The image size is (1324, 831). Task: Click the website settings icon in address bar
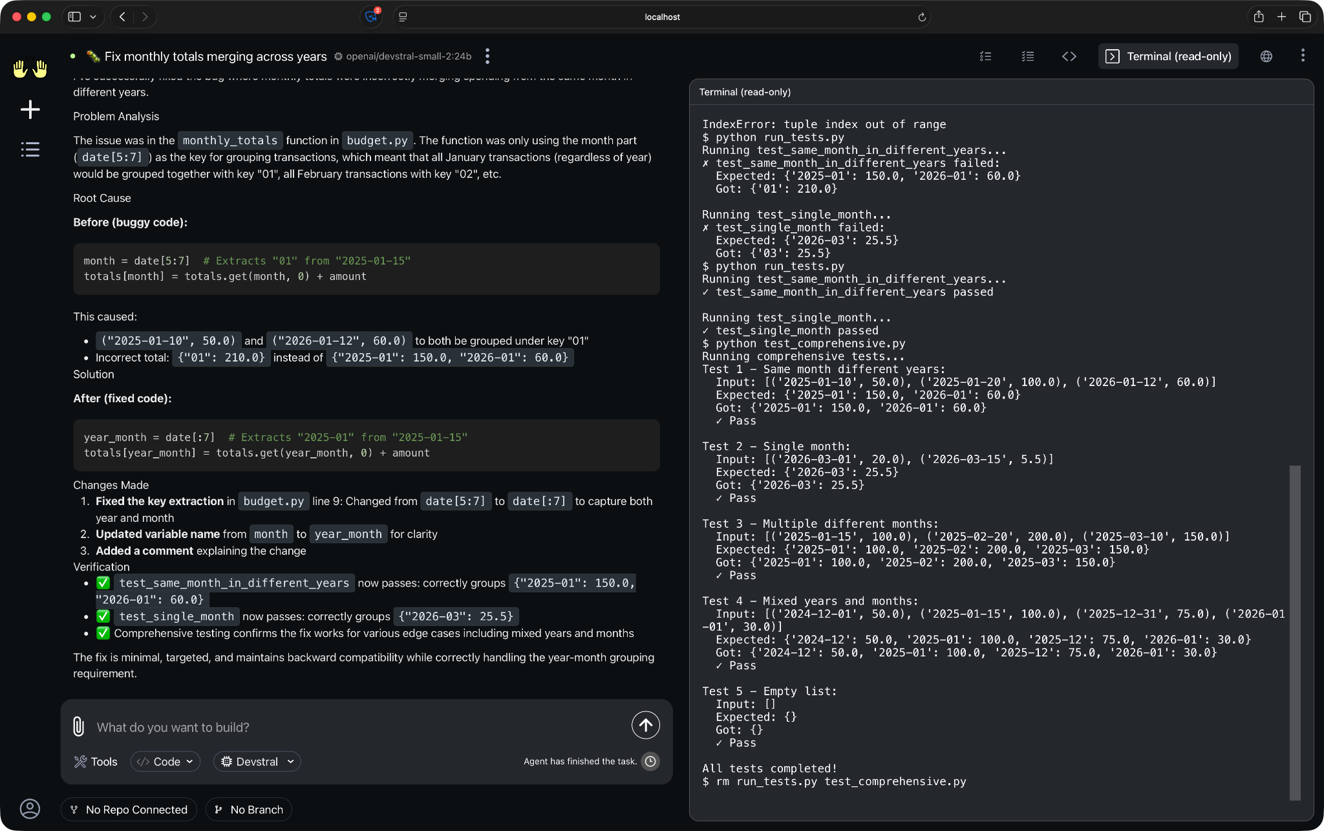click(403, 17)
